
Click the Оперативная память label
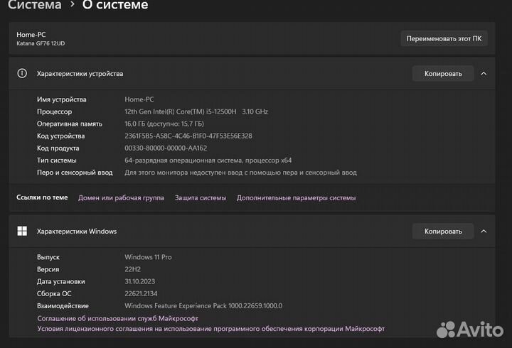(70, 124)
